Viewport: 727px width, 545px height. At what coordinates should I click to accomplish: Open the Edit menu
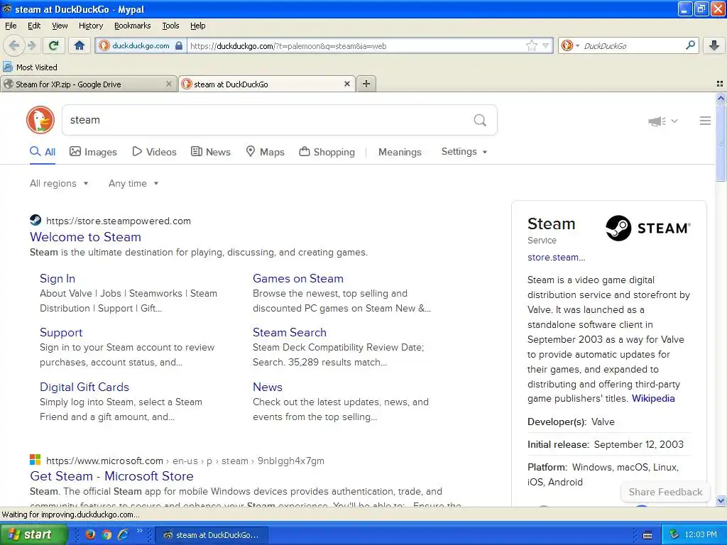[x=34, y=26]
